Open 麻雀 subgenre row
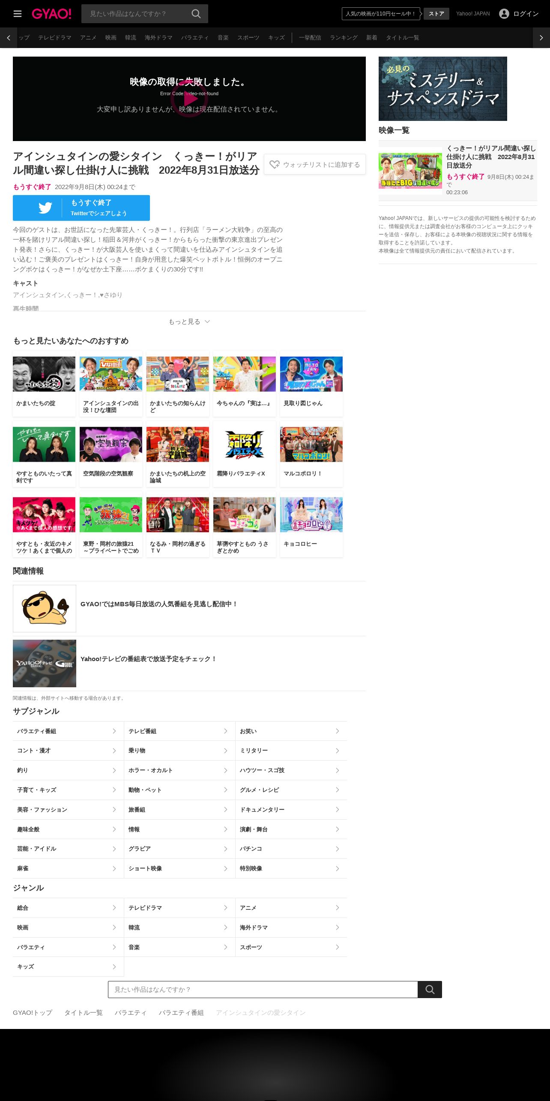The width and height of the screenshot is (550, 1101). click(x=68, y=868)
